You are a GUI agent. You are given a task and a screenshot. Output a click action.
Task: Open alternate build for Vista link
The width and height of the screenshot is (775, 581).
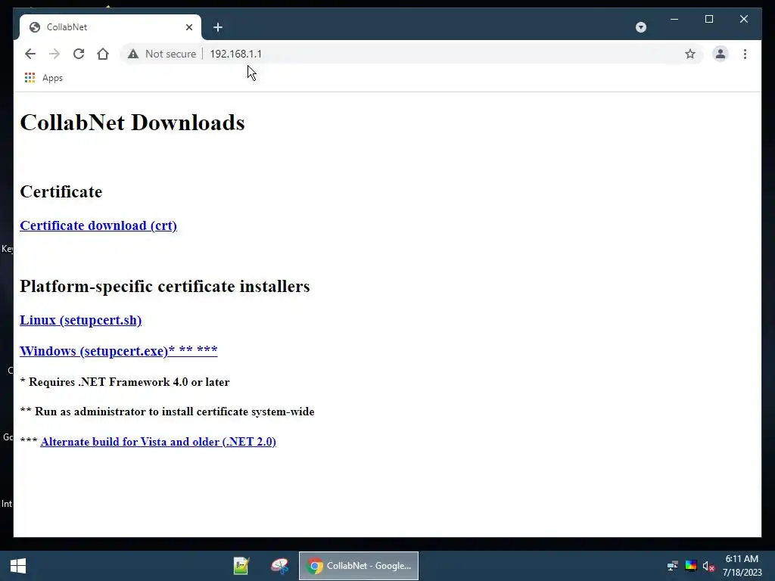click(x=158, y=442)
